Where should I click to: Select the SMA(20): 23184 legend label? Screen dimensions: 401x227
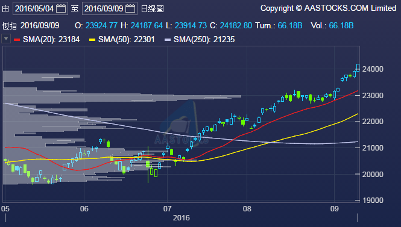pyautogui.click(x=51, y=39)
